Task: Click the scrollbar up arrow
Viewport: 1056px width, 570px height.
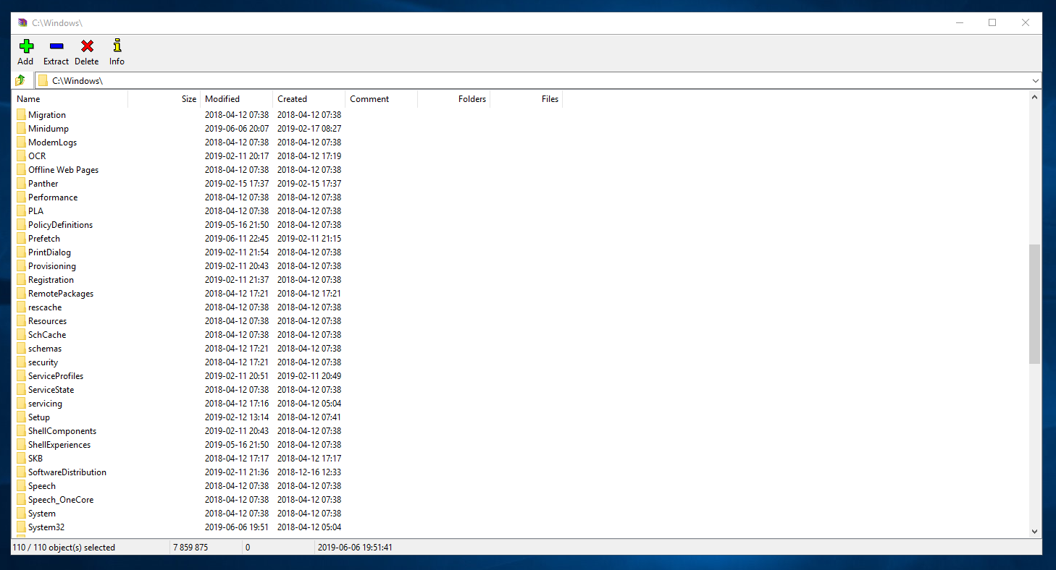Action: point(1034,97)
